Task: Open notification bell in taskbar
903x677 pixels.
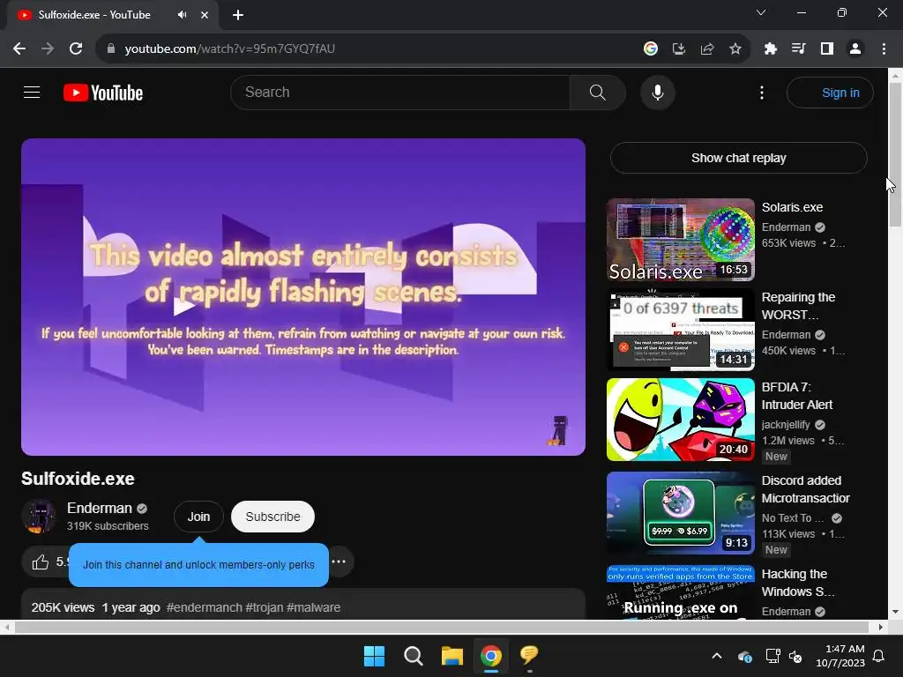Action: click(x=878, y=656)
